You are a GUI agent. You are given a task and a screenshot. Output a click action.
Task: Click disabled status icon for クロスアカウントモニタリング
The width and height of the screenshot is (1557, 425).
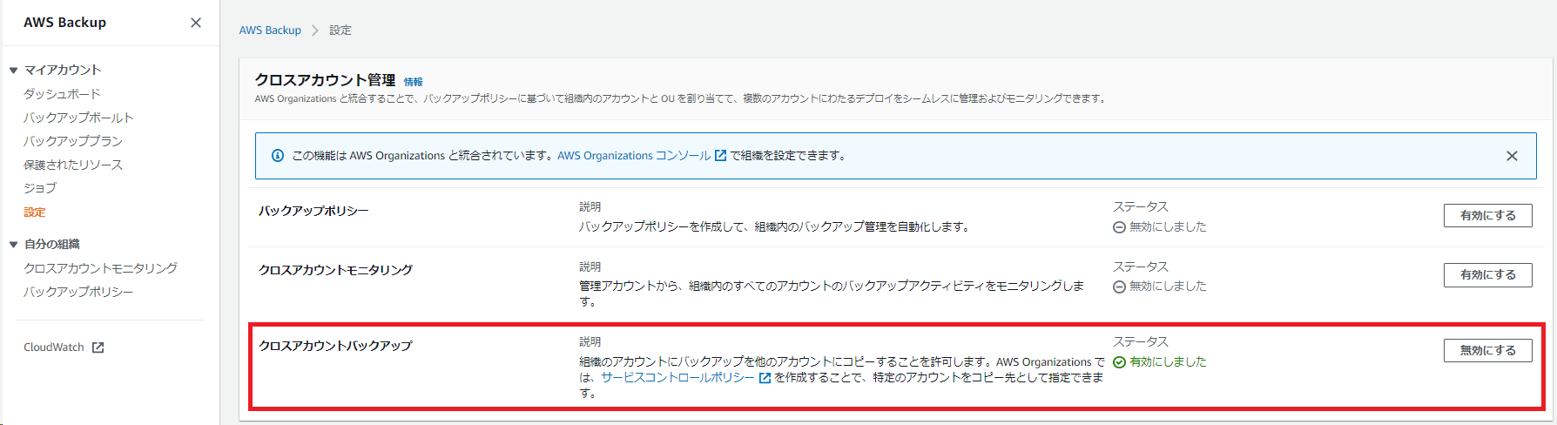tap(1119, 287)
